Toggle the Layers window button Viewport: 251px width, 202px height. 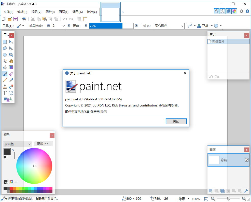click(x=228, y=11)
